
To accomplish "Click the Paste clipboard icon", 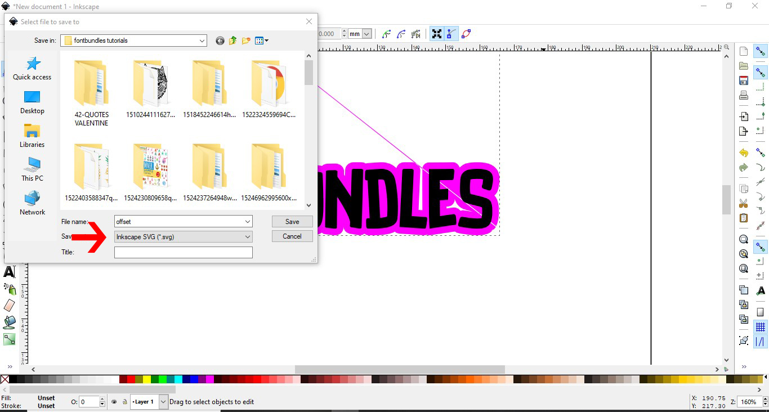I will point(744,218).
